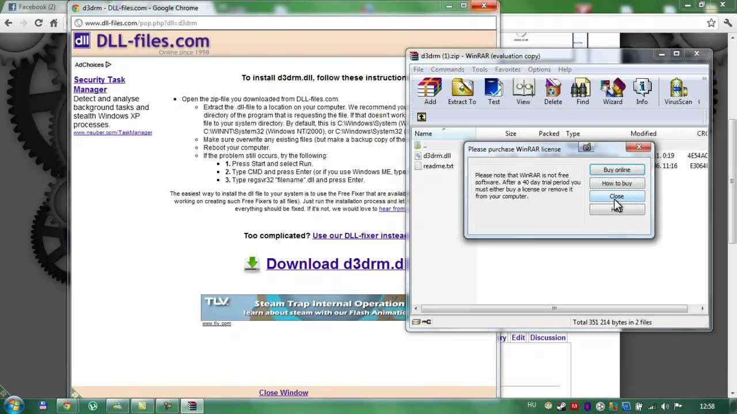Image resolution: width=737 pixels, height=414 pixels.
Task: Open the Options menu in WinRAR
Action: (x=540, y=70)
